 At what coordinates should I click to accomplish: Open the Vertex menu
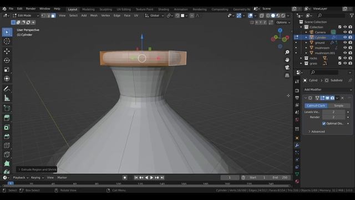tap(105, 16)
